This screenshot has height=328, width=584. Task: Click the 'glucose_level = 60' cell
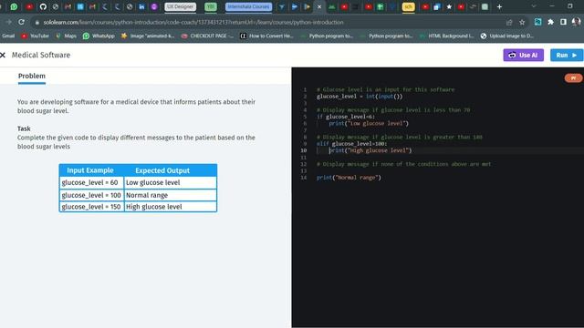91,182
